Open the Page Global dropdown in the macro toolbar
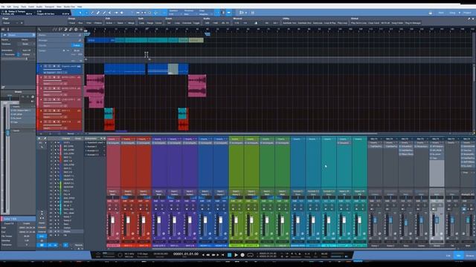 coord(10,23)
